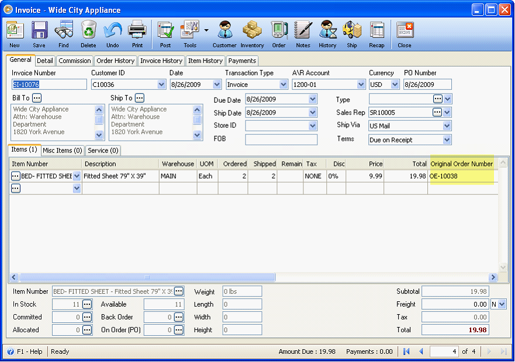Open the Date dropdown calendar
The height and width of the screenshot is (362, 515).
(217, 84)
